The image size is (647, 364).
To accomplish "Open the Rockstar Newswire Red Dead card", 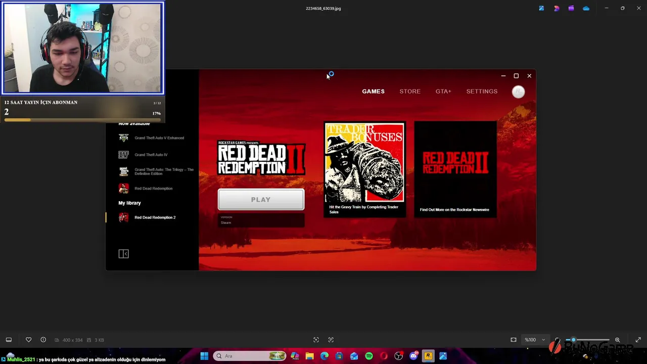I will point(455,169).
